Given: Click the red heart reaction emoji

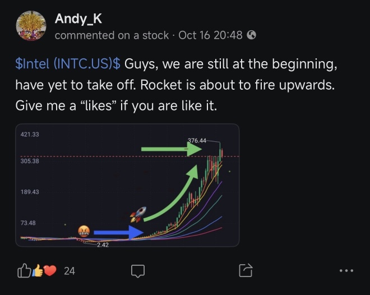Looking at the screenshot, I should [x=50, y=271].
